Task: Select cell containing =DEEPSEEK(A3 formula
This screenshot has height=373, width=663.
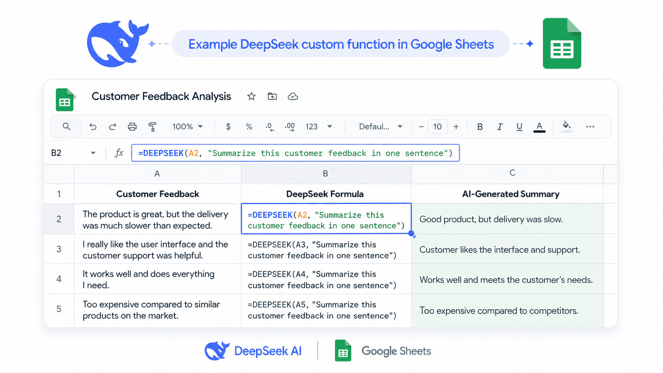Action: coord(326,249)
